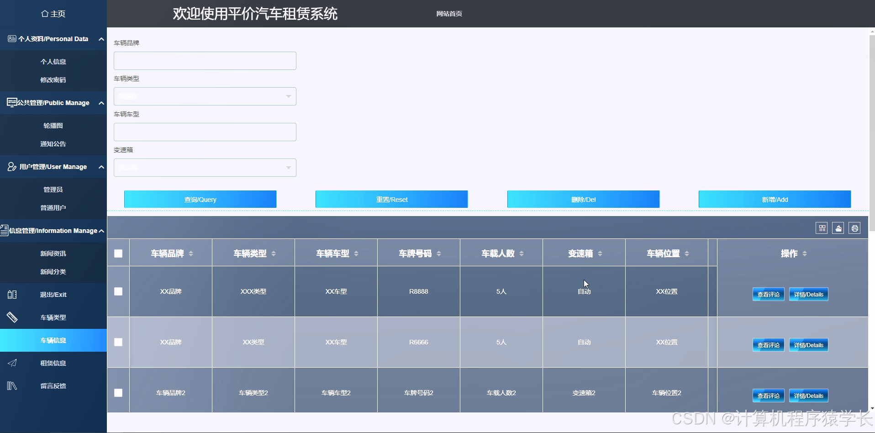The width and height of the screenshot is (875, 433).
Task: Open the column display settings icon
Action: pos(821,227)
